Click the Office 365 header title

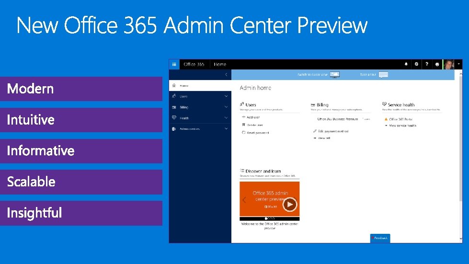tap(194, 64)
